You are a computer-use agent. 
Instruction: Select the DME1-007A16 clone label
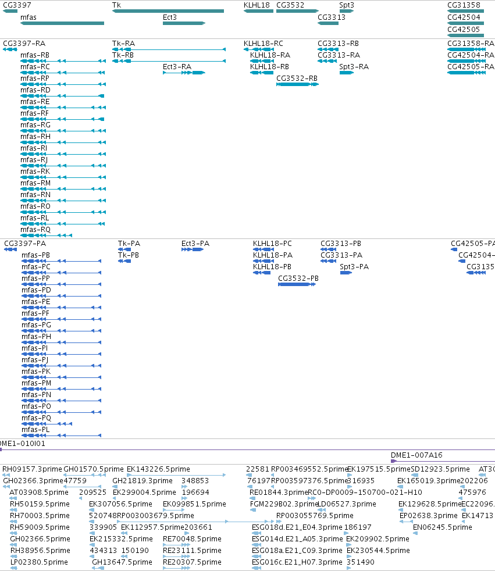416,455
